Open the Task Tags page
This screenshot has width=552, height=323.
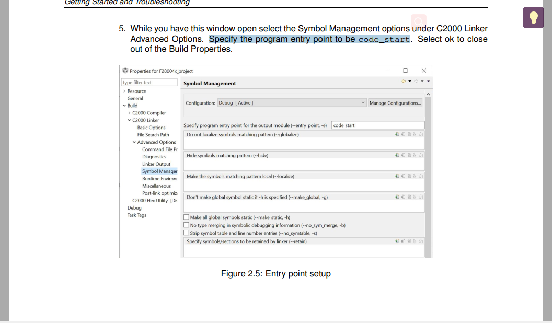[x=137, y=215]
